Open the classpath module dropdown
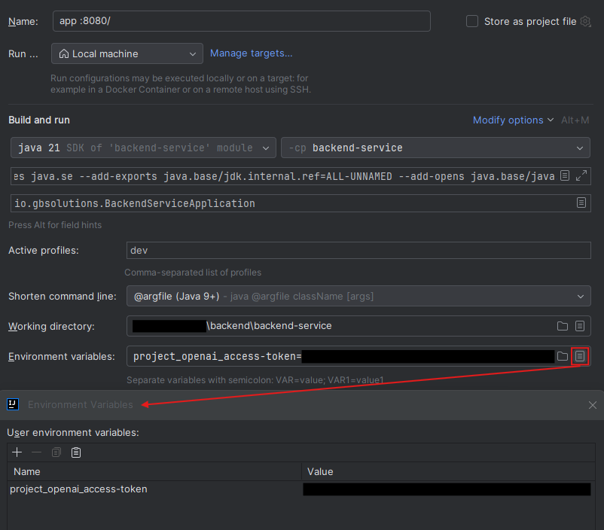604x530 pixels. coord(435,148)
